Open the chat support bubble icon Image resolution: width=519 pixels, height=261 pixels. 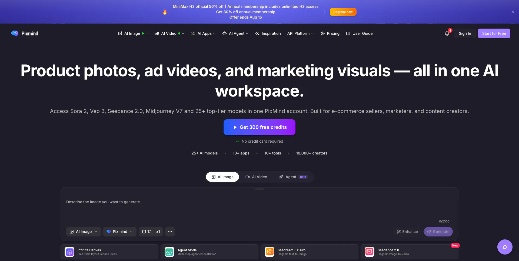coord(505,247)
